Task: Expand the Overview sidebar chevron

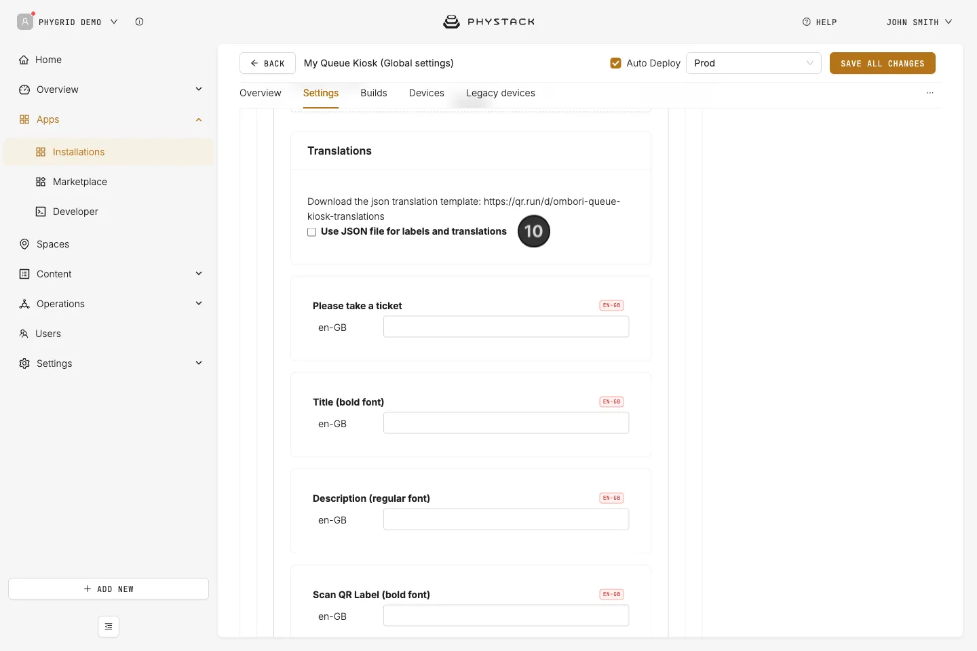Action: (199, 89)
